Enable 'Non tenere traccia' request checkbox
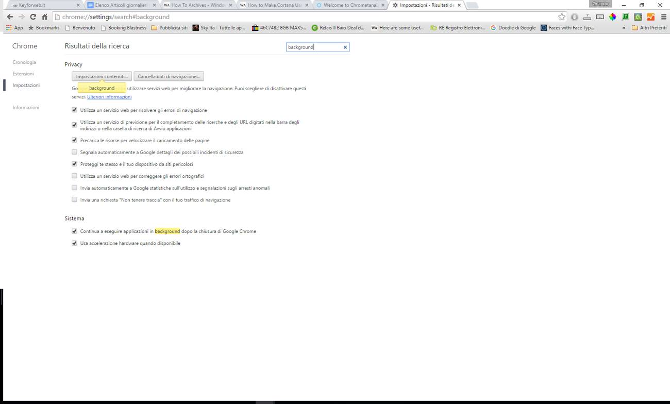This screenshot has height=404, width=670. [x=74, y=199]
